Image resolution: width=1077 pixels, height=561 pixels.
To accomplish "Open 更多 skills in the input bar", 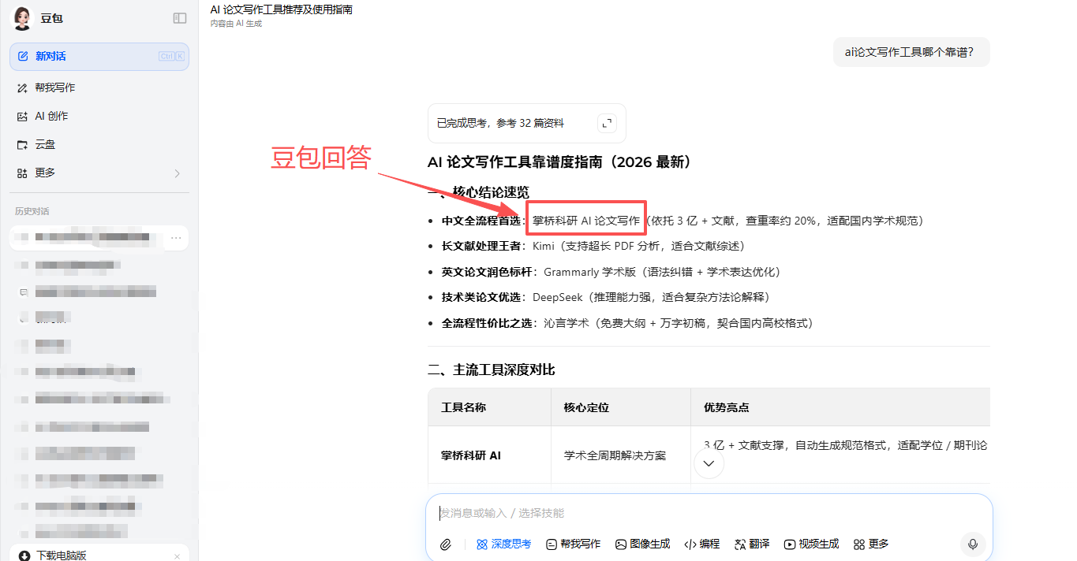I will point(871,544).
